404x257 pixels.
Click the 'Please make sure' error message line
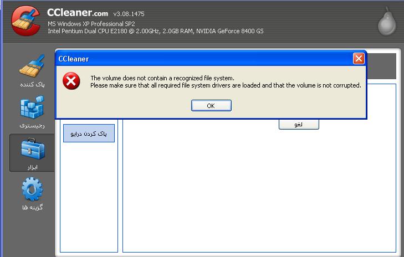tap(226, 85)
